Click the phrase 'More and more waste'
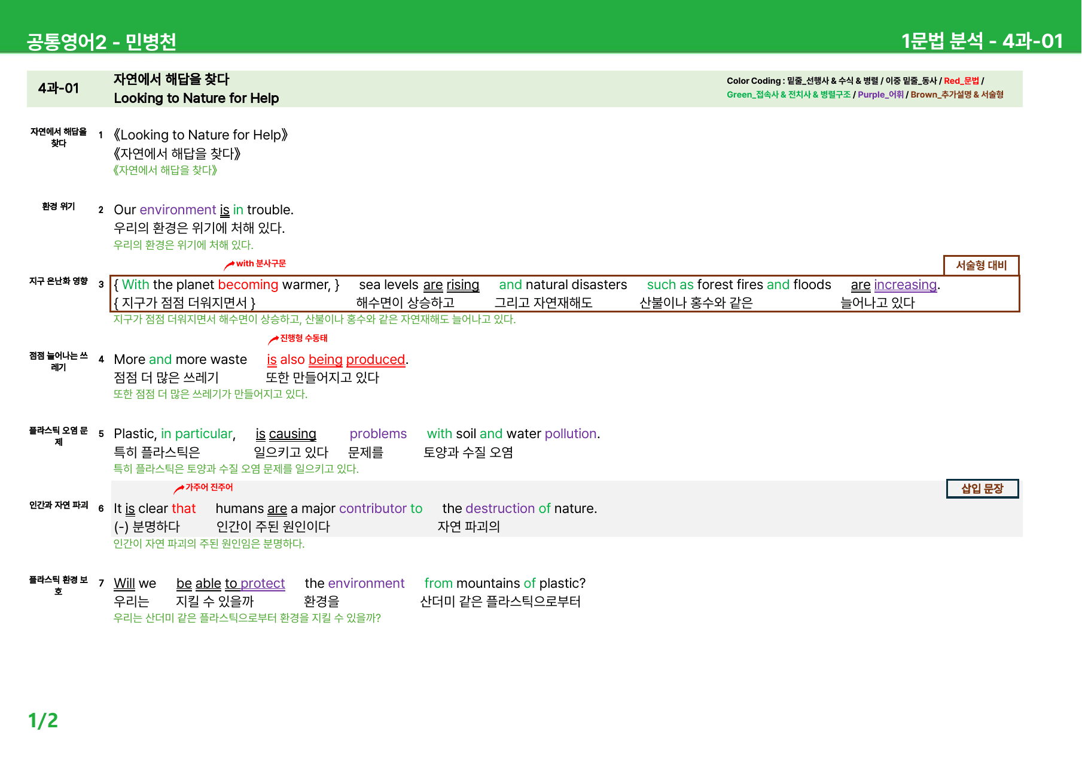This screenshot has height=765, width=1082. pos(180,360)
